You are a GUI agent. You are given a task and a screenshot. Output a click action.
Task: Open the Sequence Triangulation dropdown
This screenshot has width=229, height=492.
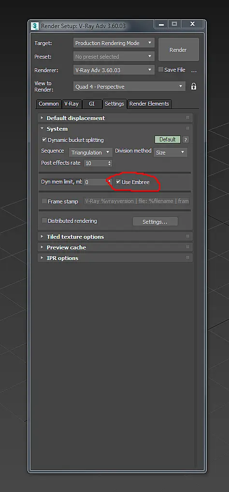[91, 153]
